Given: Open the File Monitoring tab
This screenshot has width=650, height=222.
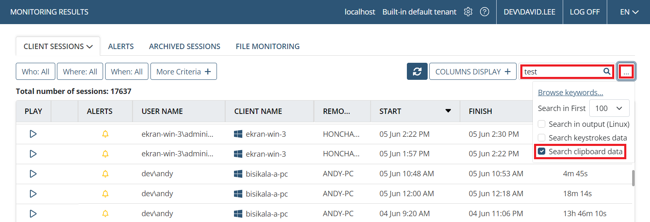Looking at the screenshot, I should click(267, 47).
